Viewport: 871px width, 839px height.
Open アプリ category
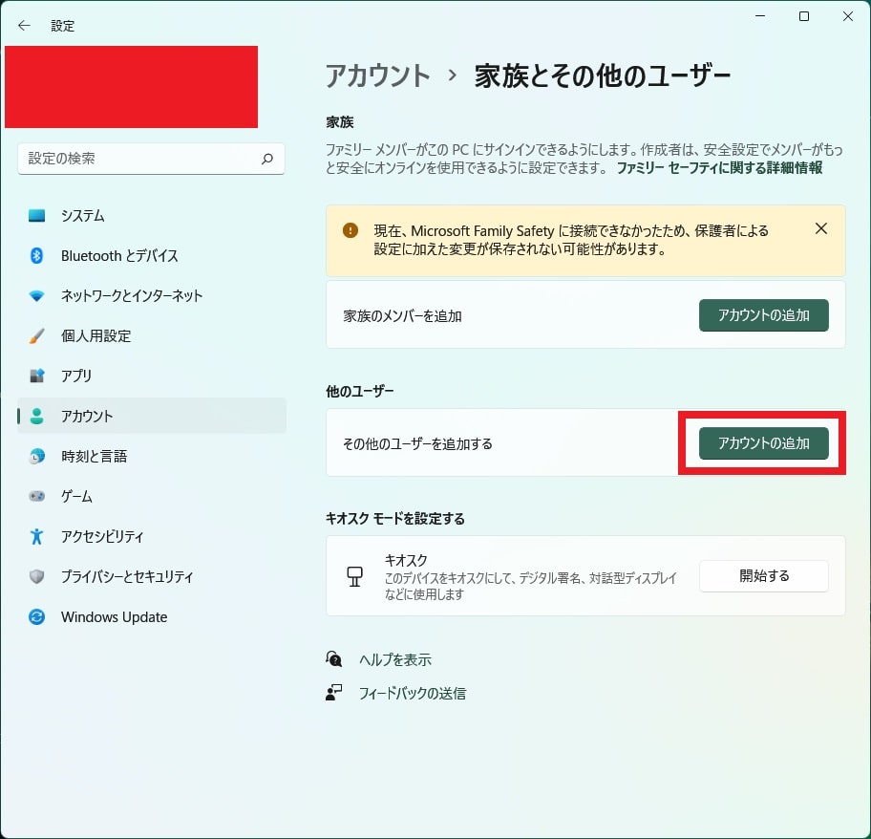click(x=152, y=376)
